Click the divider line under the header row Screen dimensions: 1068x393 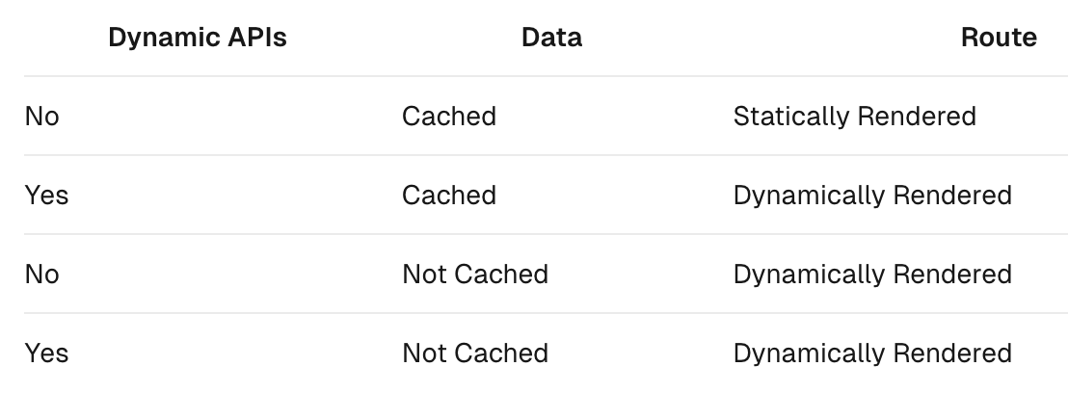point(546,76)
